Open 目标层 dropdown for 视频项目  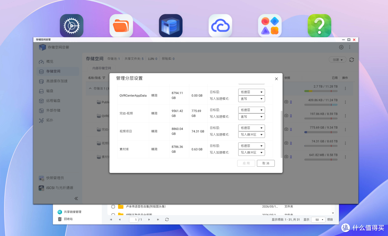coord(251,128)
